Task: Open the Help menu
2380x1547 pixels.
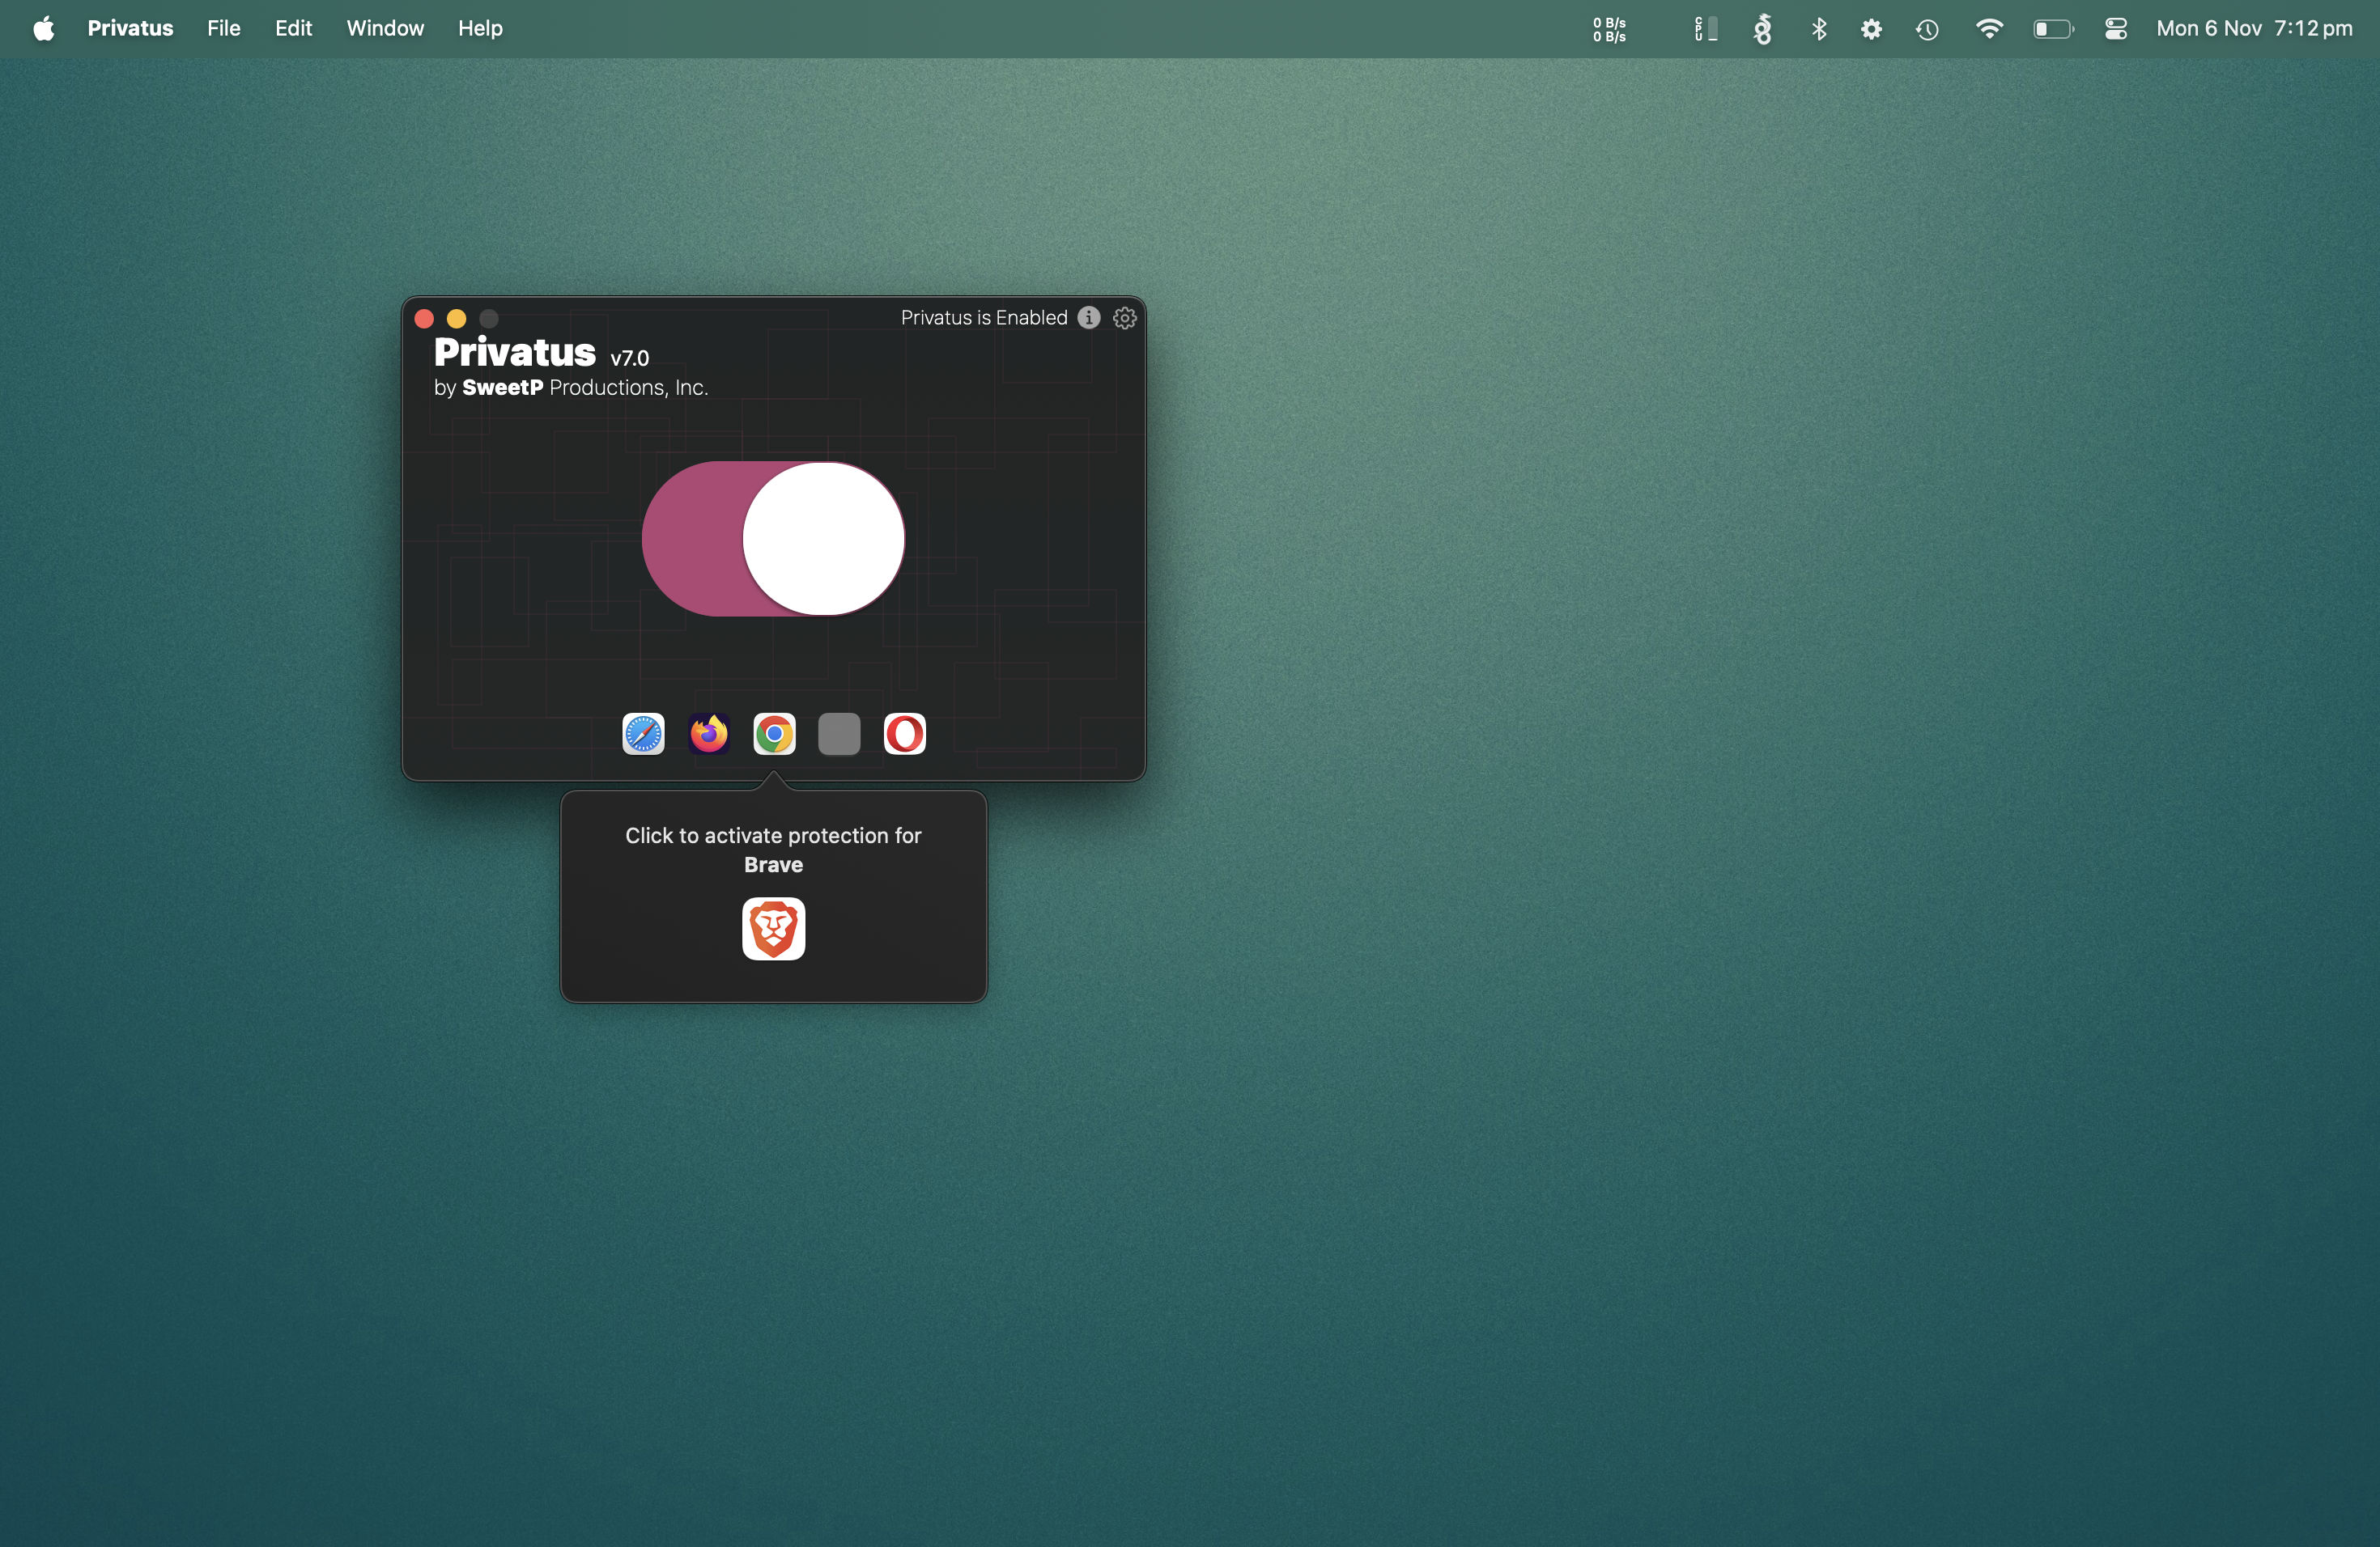Action: 480,28
